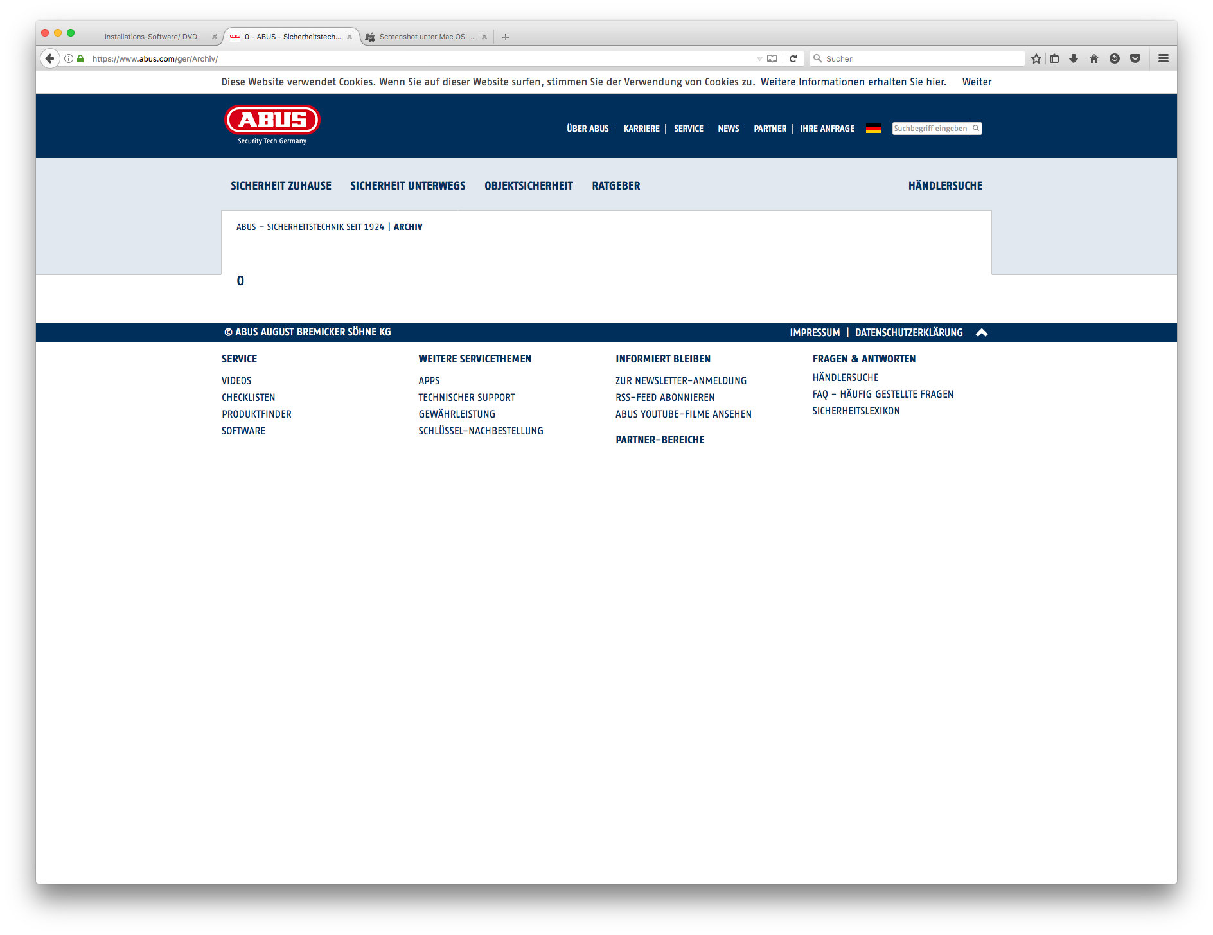
Task: Open the Firefox hamburger menu
Action: pyautogui.click(x=1163, y=58)
